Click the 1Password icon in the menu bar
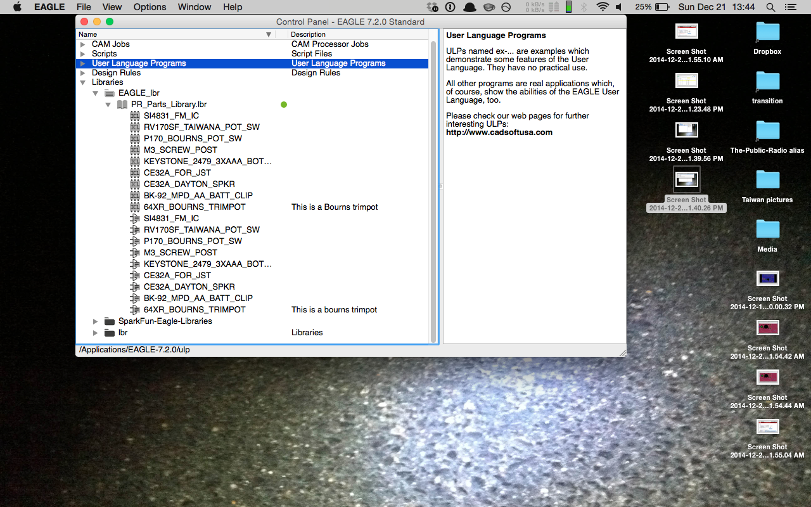811x507 pixels. (x=450, y=7)
